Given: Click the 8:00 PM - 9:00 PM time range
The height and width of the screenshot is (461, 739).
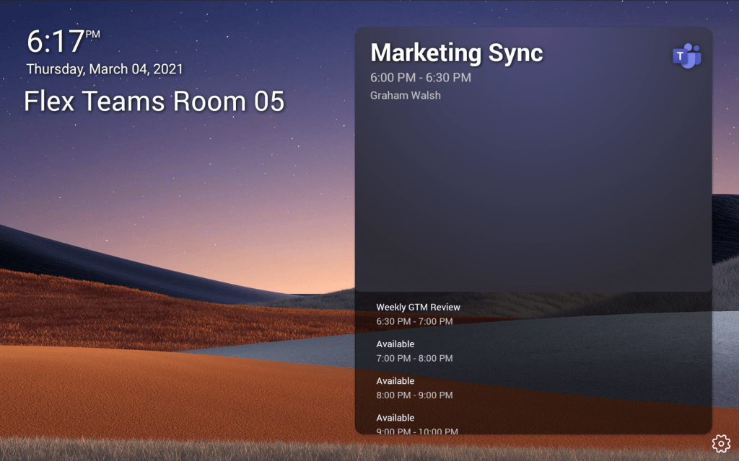Looking at the screenshot, I should click(x=414, y=395).
